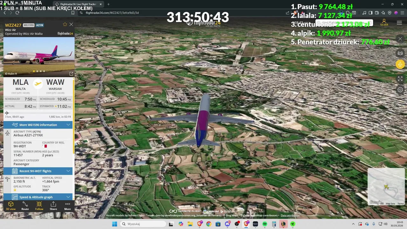
Task: Open Spotify from taskbar
Action: tap(265, 224)
